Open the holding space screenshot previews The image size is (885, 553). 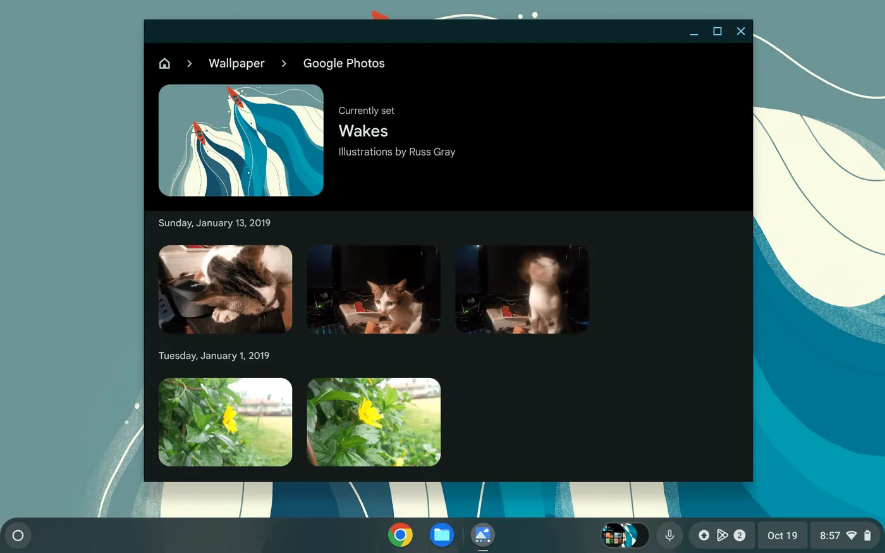(x=625, y=535)
